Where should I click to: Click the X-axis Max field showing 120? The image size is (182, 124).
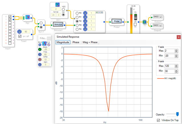click(170, 66)
